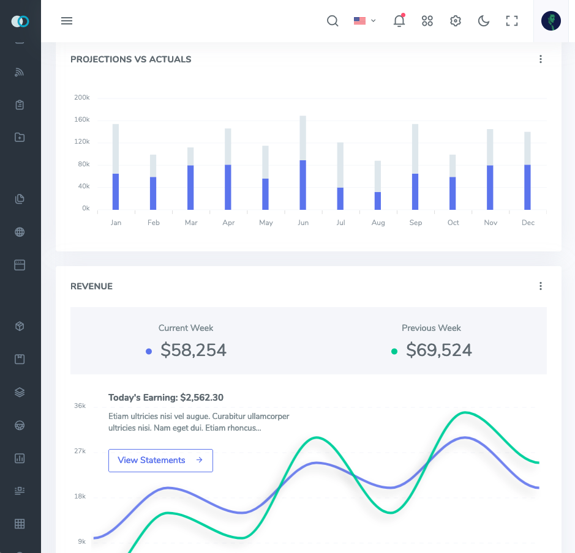
Task: Open the bar chart sidebar item
Action: point(20,458)
